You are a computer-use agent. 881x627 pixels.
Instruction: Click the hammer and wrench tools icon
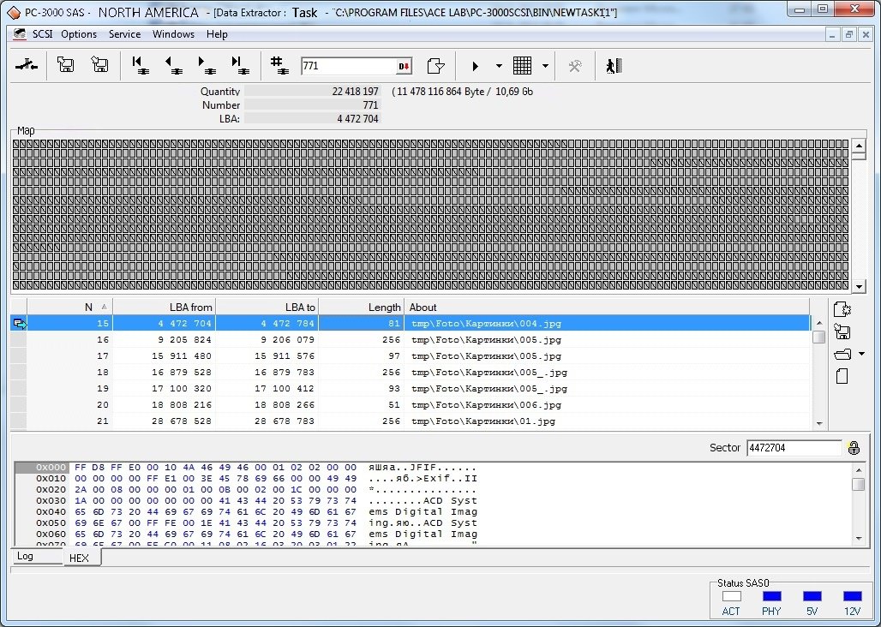coord(575,66)
